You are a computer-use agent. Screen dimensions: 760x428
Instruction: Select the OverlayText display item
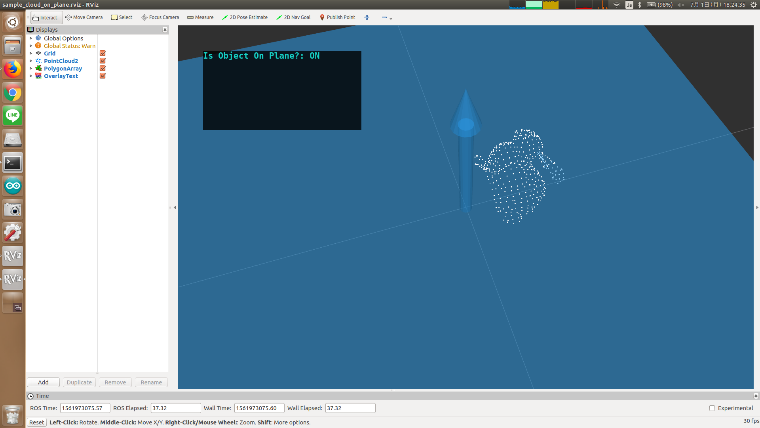pos(61,76)
